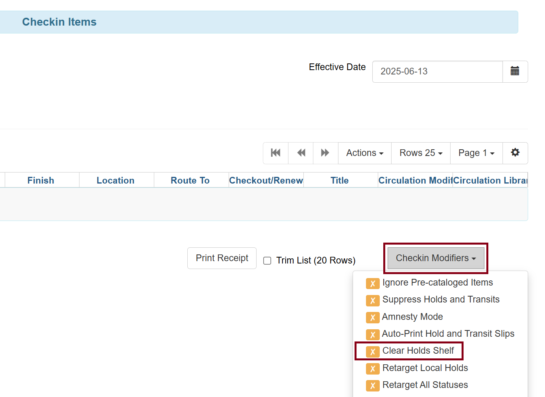The width and height of the screenshot is (545, 397).
Task: Go to previous page of results
Action: tap(301, 153)
